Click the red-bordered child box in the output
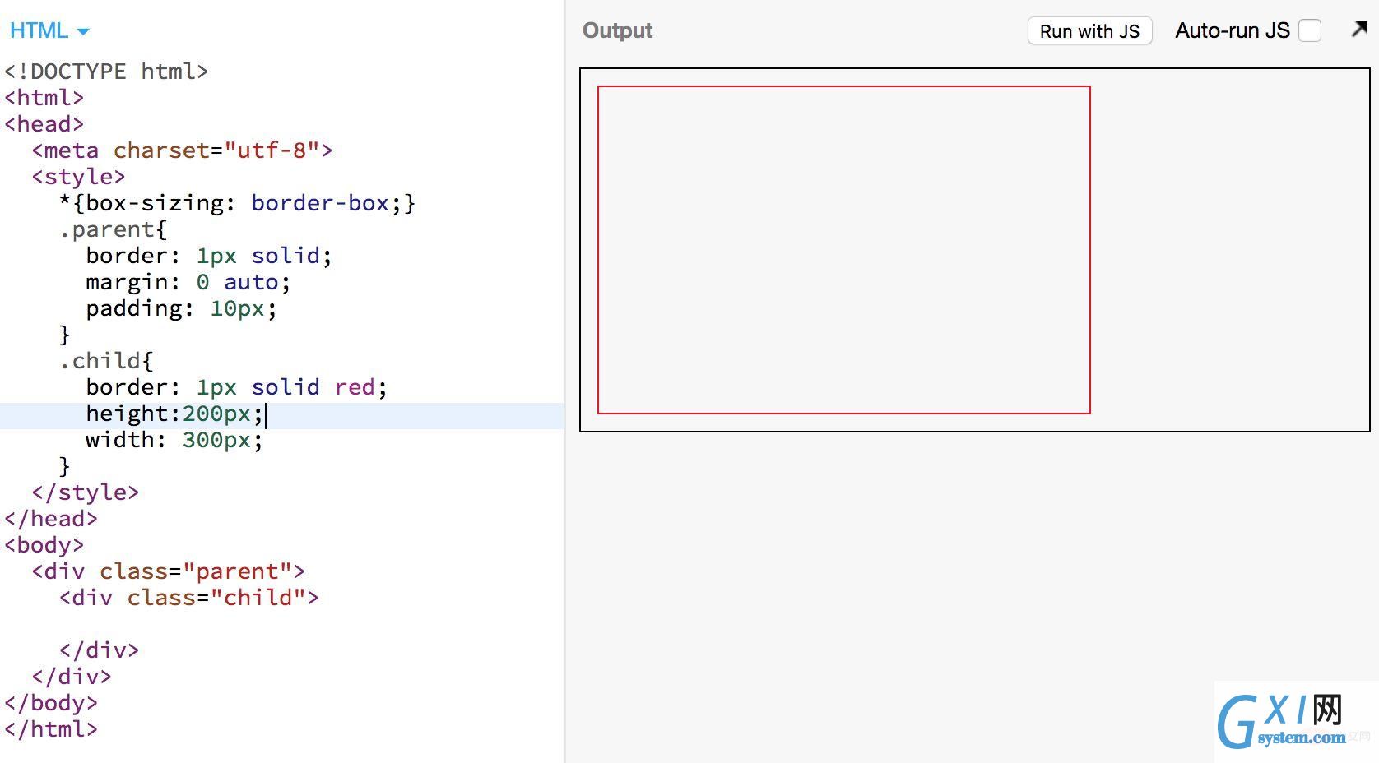 843,250
